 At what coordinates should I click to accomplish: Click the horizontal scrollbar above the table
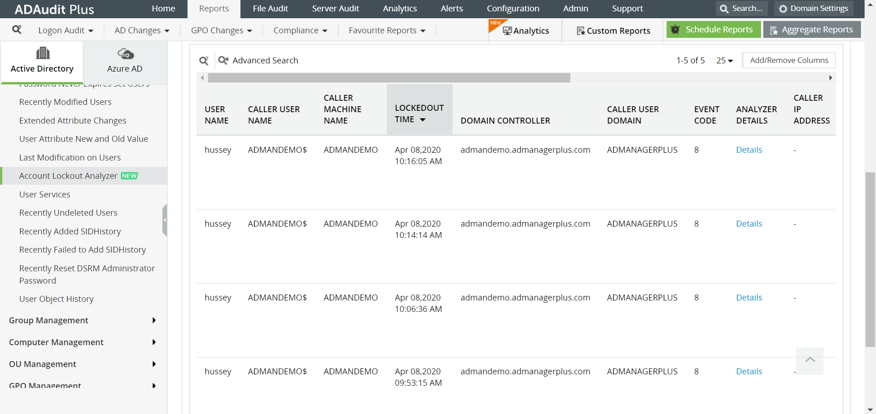click(390, 78)
